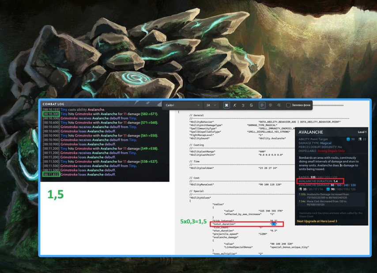Viewport: 377px width, 273px height.
Task: Click the Combat Log header
Action: [x=54, y=104]
